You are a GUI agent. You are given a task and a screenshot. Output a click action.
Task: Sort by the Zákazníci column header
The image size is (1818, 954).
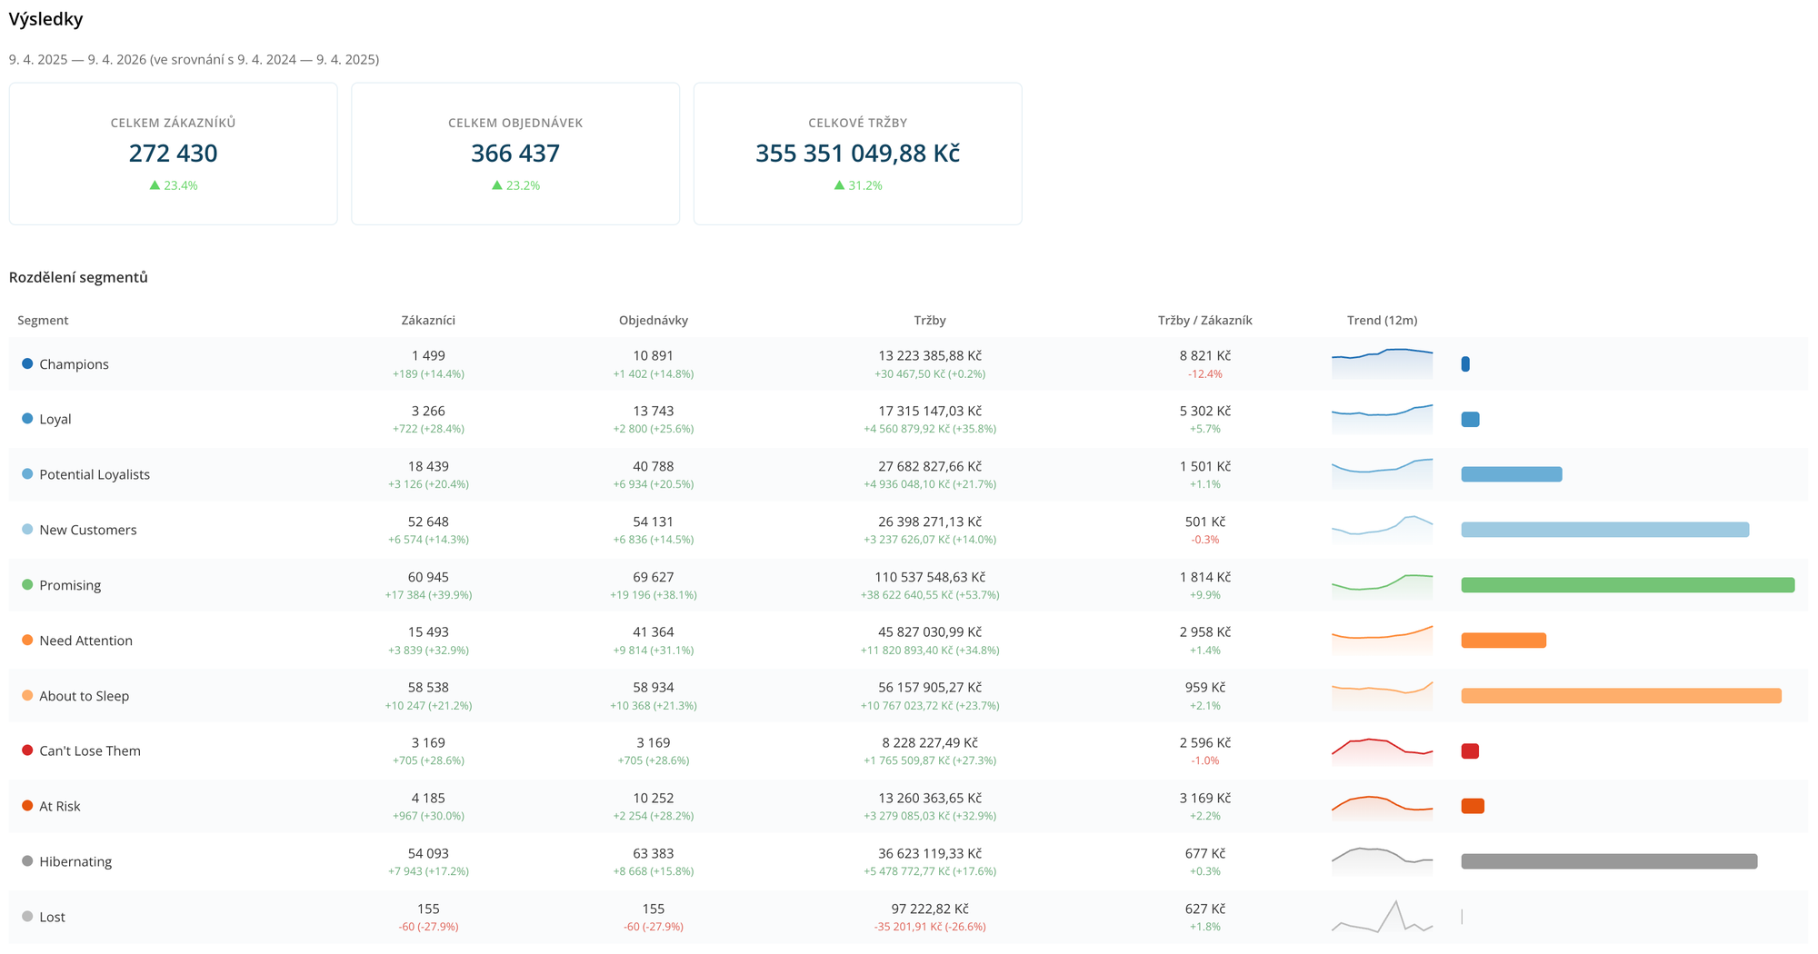pyautogui.click(x=428, y=320)
